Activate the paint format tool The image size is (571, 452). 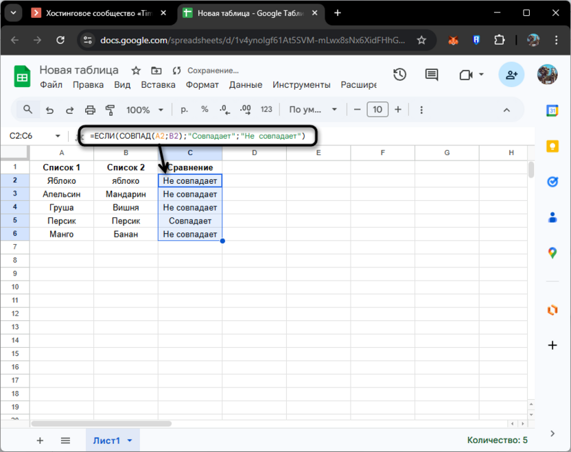[x=110, y=110]
